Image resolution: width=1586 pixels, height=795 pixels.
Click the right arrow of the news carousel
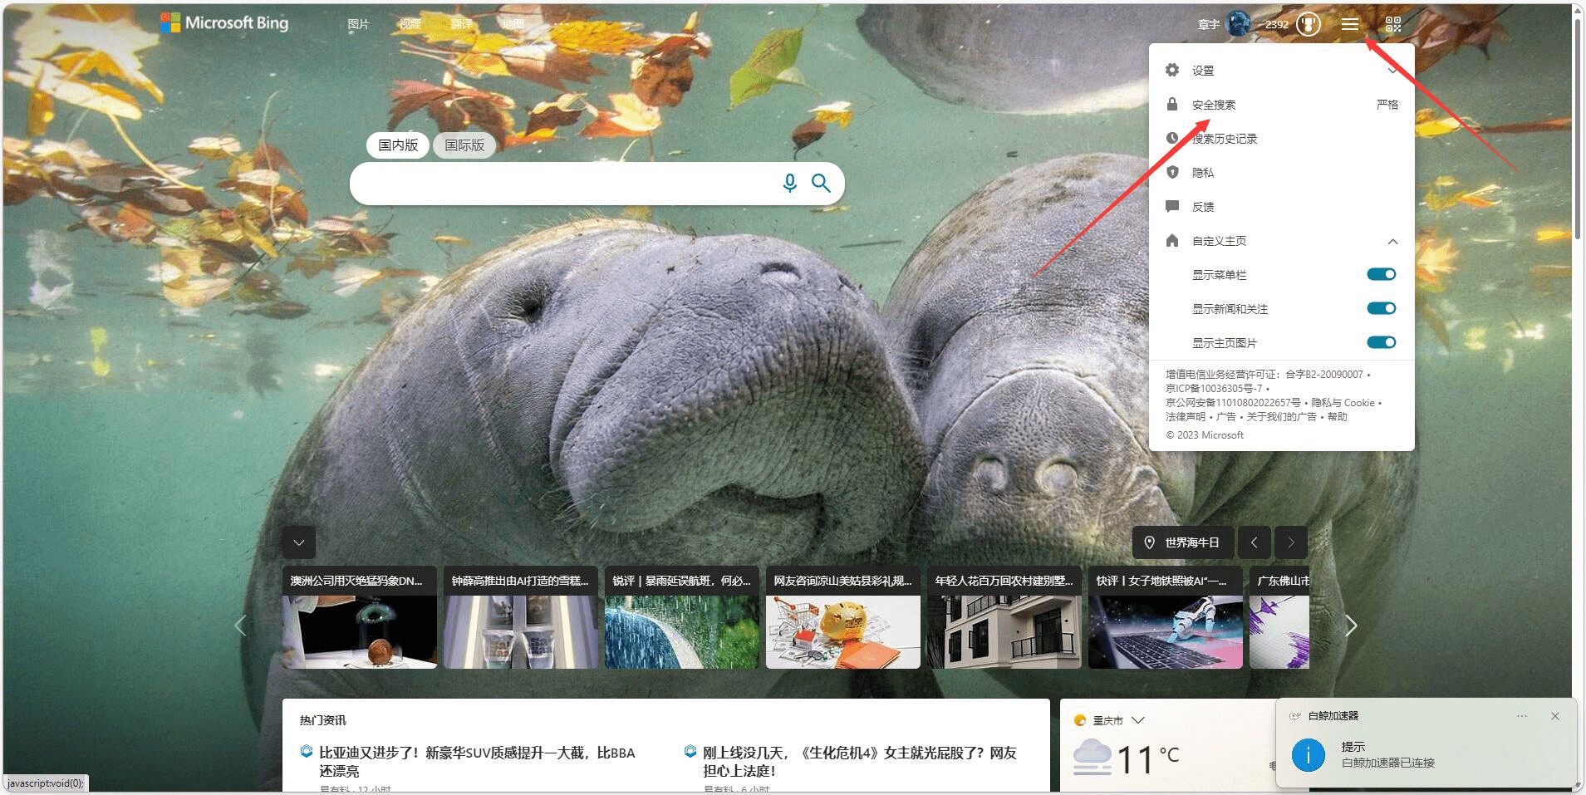coord(1352,625)
